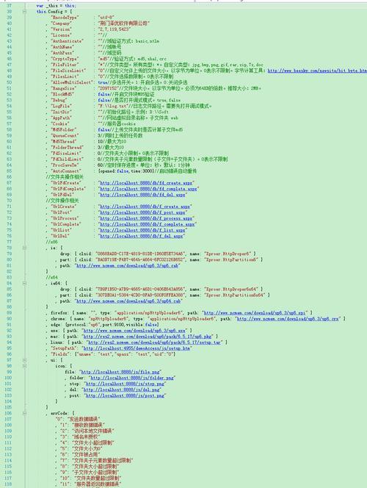Collapse the errCode block fold marker
The width and height of the screenshot is (367, 488).
click(x=24, y=413)
